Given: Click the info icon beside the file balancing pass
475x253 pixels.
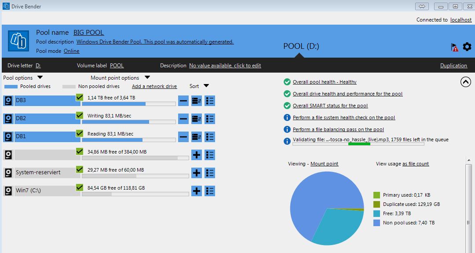Looking at the screenshot, I should 287,129.
